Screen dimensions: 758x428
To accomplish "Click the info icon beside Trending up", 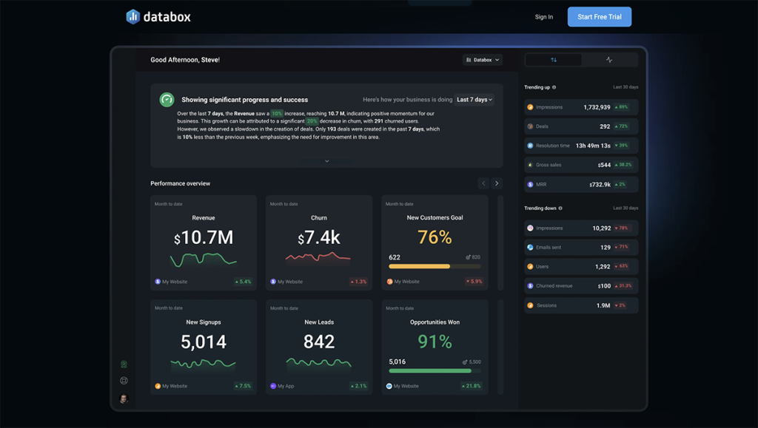I will tap(554, 87).
